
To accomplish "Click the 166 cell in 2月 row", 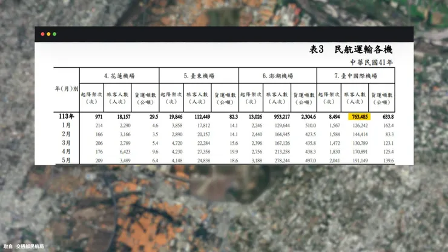I will pos(99,134).
